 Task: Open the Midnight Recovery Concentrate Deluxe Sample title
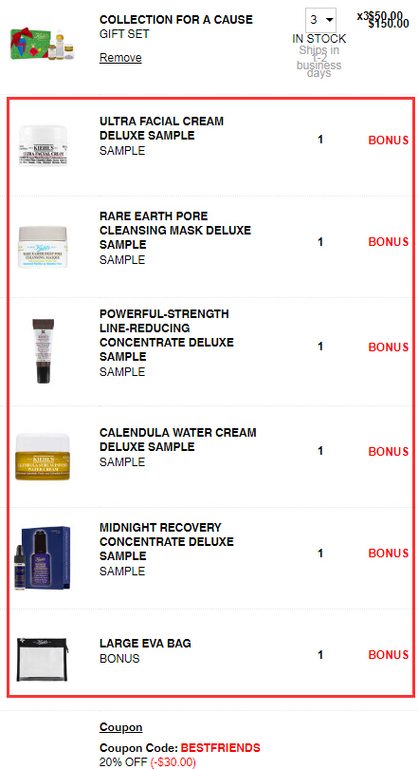[167, 541]
